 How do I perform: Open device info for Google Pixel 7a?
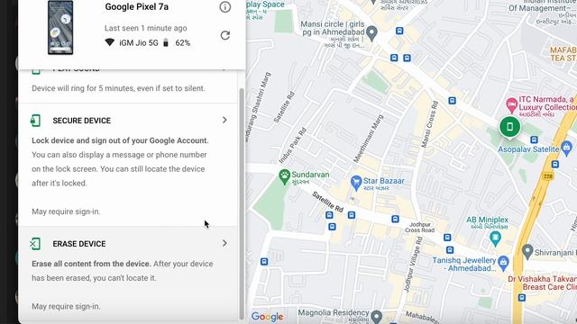224,7
